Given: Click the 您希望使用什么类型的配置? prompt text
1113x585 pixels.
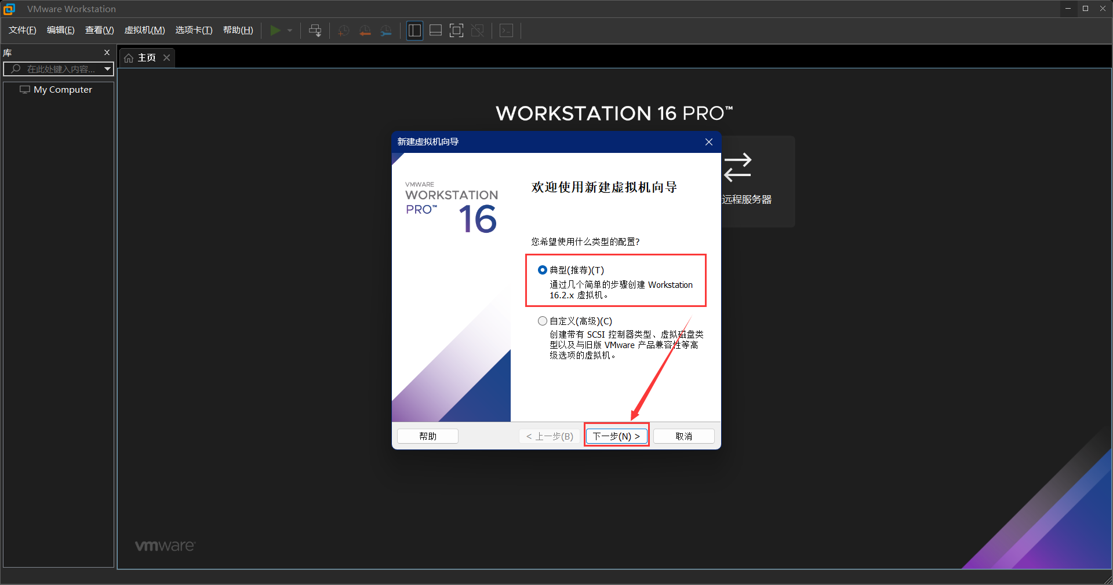Looking at the screenshot, I should [x=585, y=242].
